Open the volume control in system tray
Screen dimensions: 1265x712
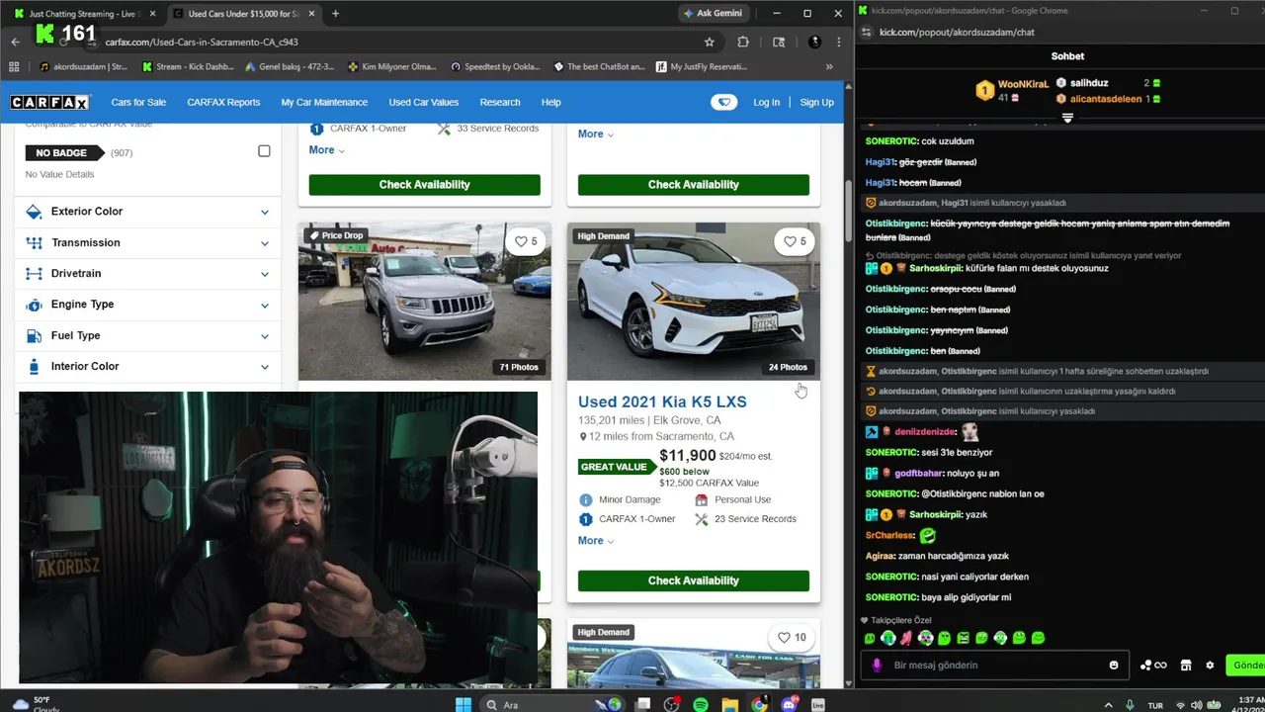pyautogui.click(x=1196, y=705)
